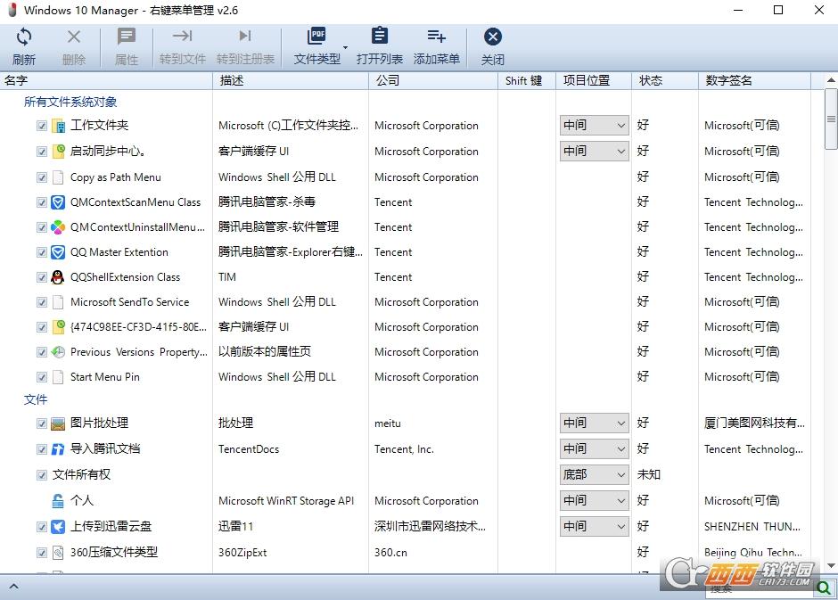Viewport: 838px width, 600px height.
Task: Open 属性 properties toolbar icon
Action: tap(127, 37)
